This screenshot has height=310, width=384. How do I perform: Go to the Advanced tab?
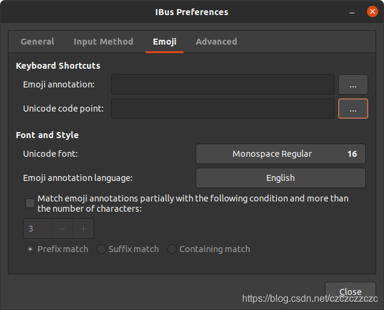[216, 42]
